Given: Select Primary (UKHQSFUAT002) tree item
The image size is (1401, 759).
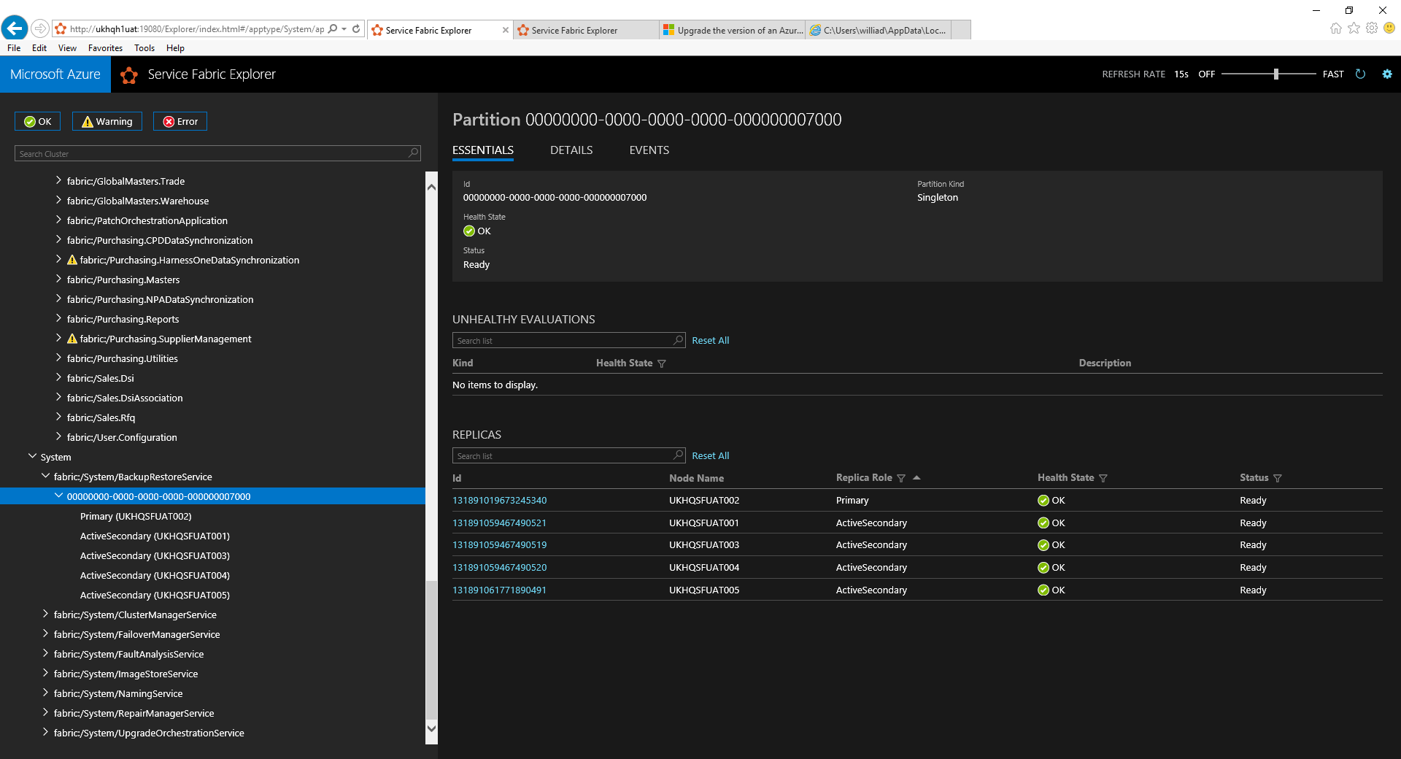Looking at the screenshot, I should click(x=136, y=516).
